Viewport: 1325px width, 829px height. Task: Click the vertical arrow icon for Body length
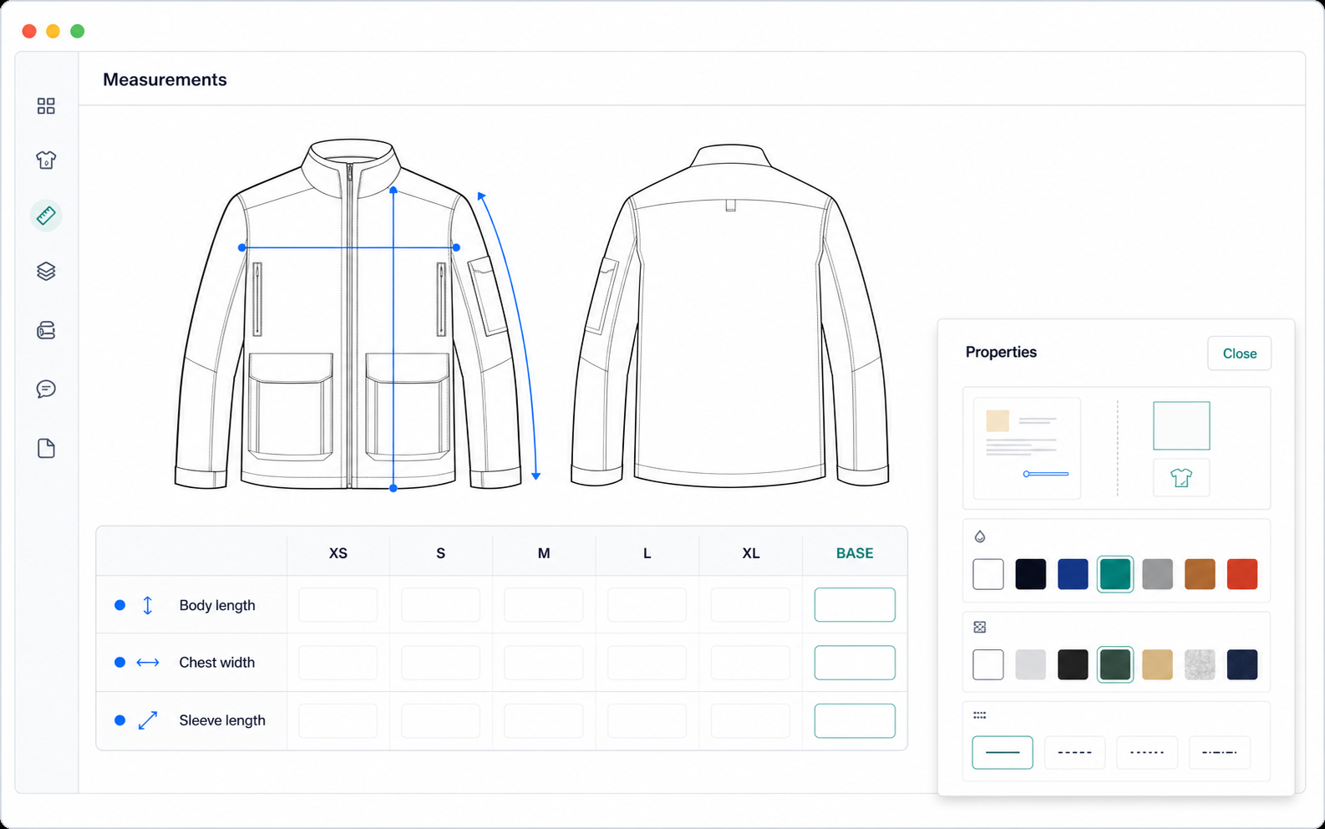pos(148,605)
